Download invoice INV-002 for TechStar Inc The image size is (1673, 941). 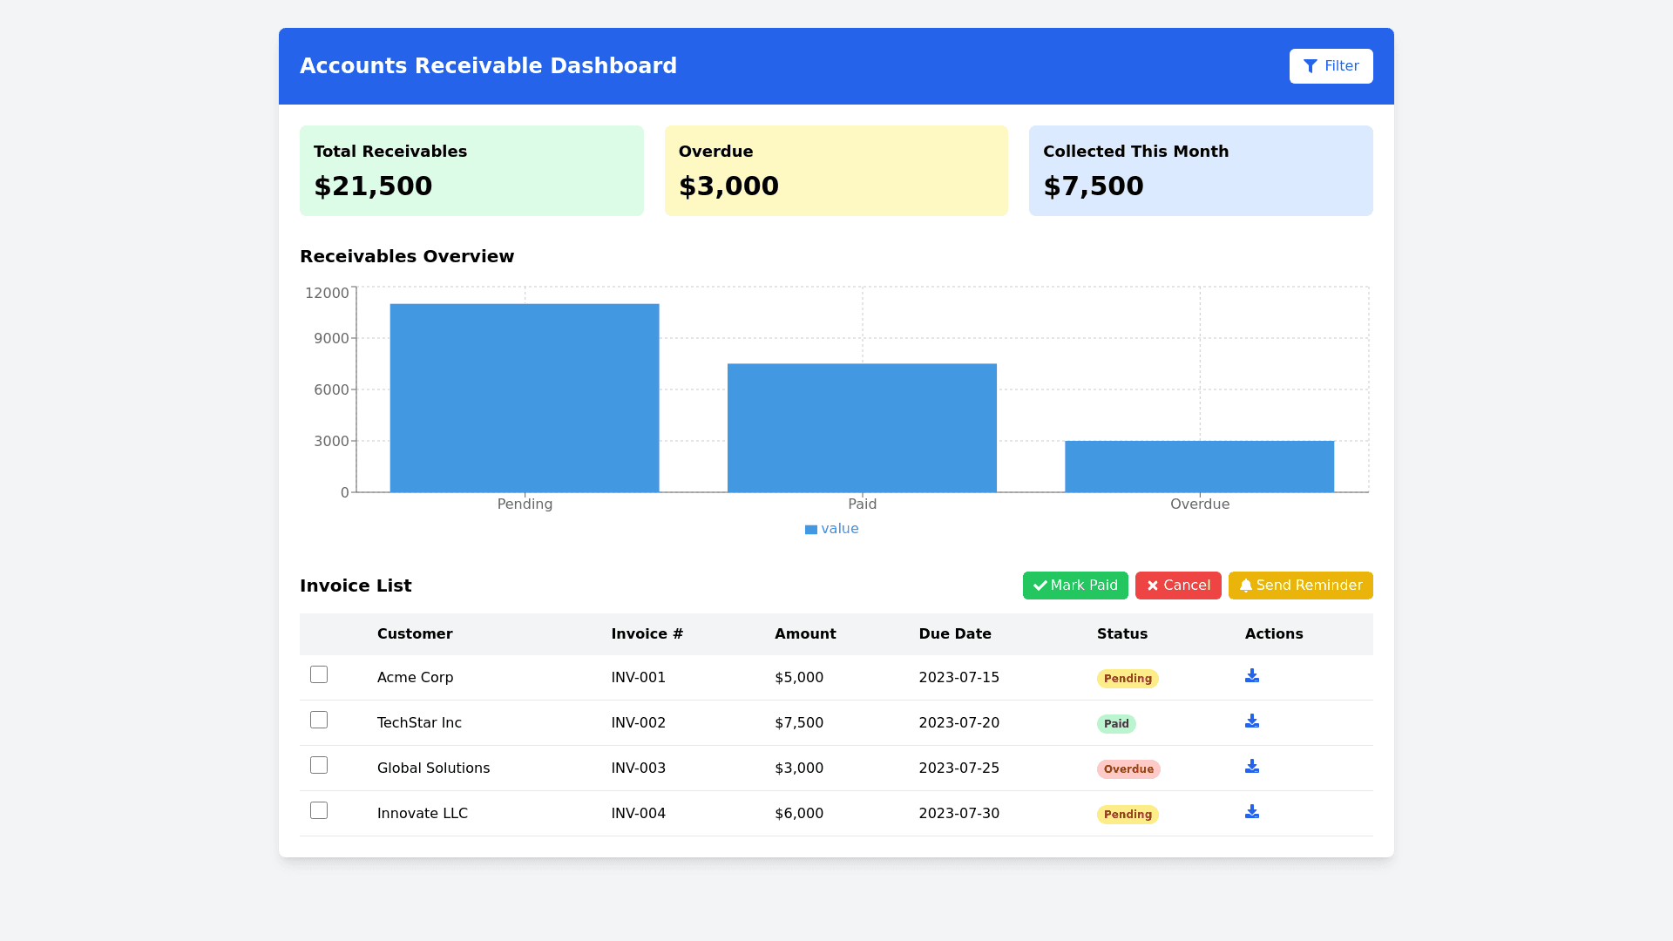1252,721
